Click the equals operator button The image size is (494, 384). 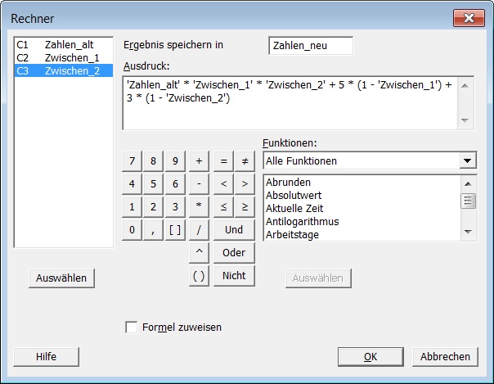coord(223,161)
